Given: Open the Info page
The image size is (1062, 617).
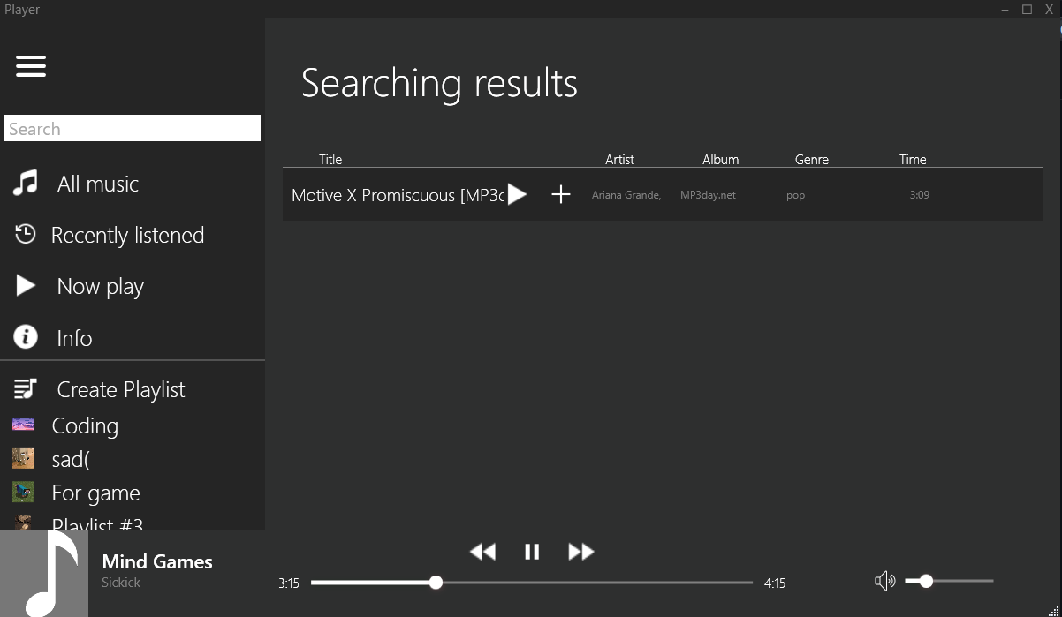Looking at the screenshot, I should pyautogui.click(x=74, y=338).
